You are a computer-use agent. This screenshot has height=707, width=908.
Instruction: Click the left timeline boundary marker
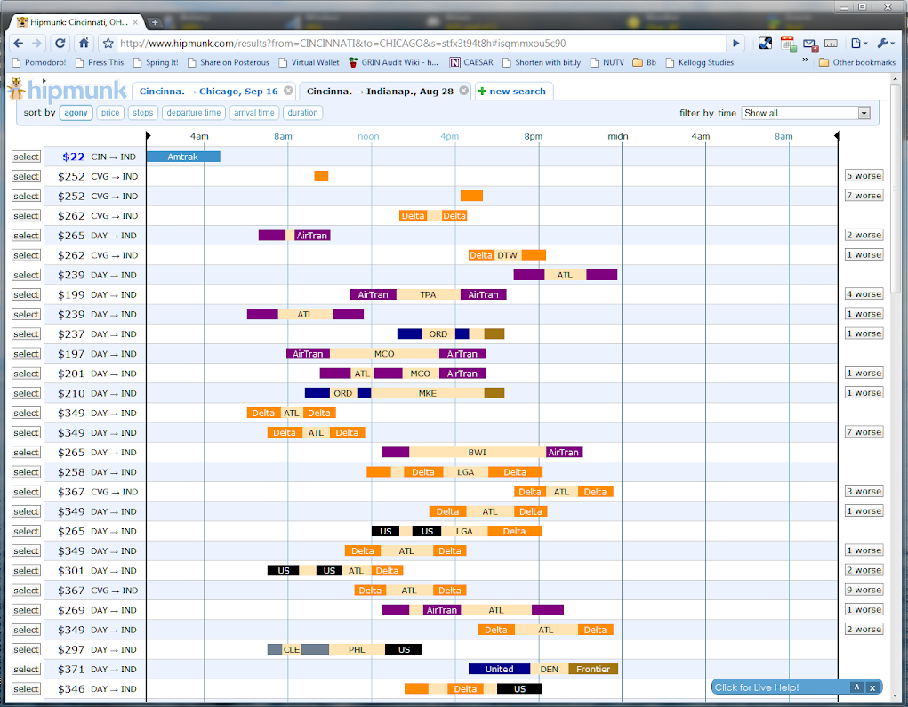149,135
